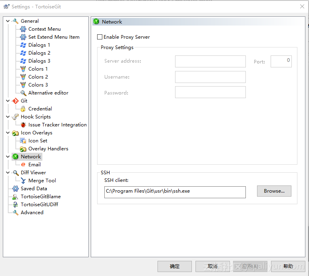Select Issue Tracker Integration entry
Image resolution: width=309 pixels, height=276 pixels.
58,125
